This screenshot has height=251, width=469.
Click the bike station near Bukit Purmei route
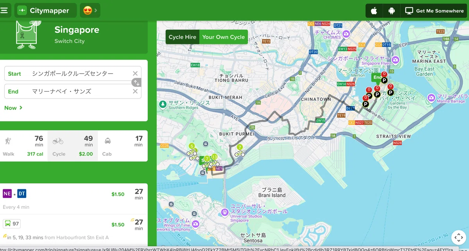tap(240, 150)
